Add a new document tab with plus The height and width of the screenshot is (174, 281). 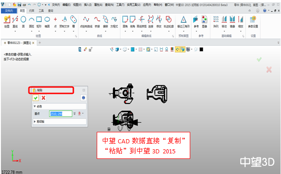[40, 43]
